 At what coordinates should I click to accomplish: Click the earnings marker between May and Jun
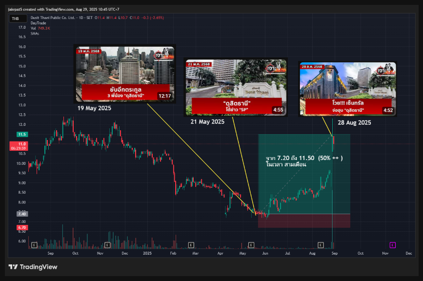click(251, 244)
